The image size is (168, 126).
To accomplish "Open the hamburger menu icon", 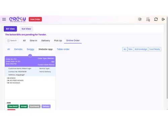I will tap(4, 19).
